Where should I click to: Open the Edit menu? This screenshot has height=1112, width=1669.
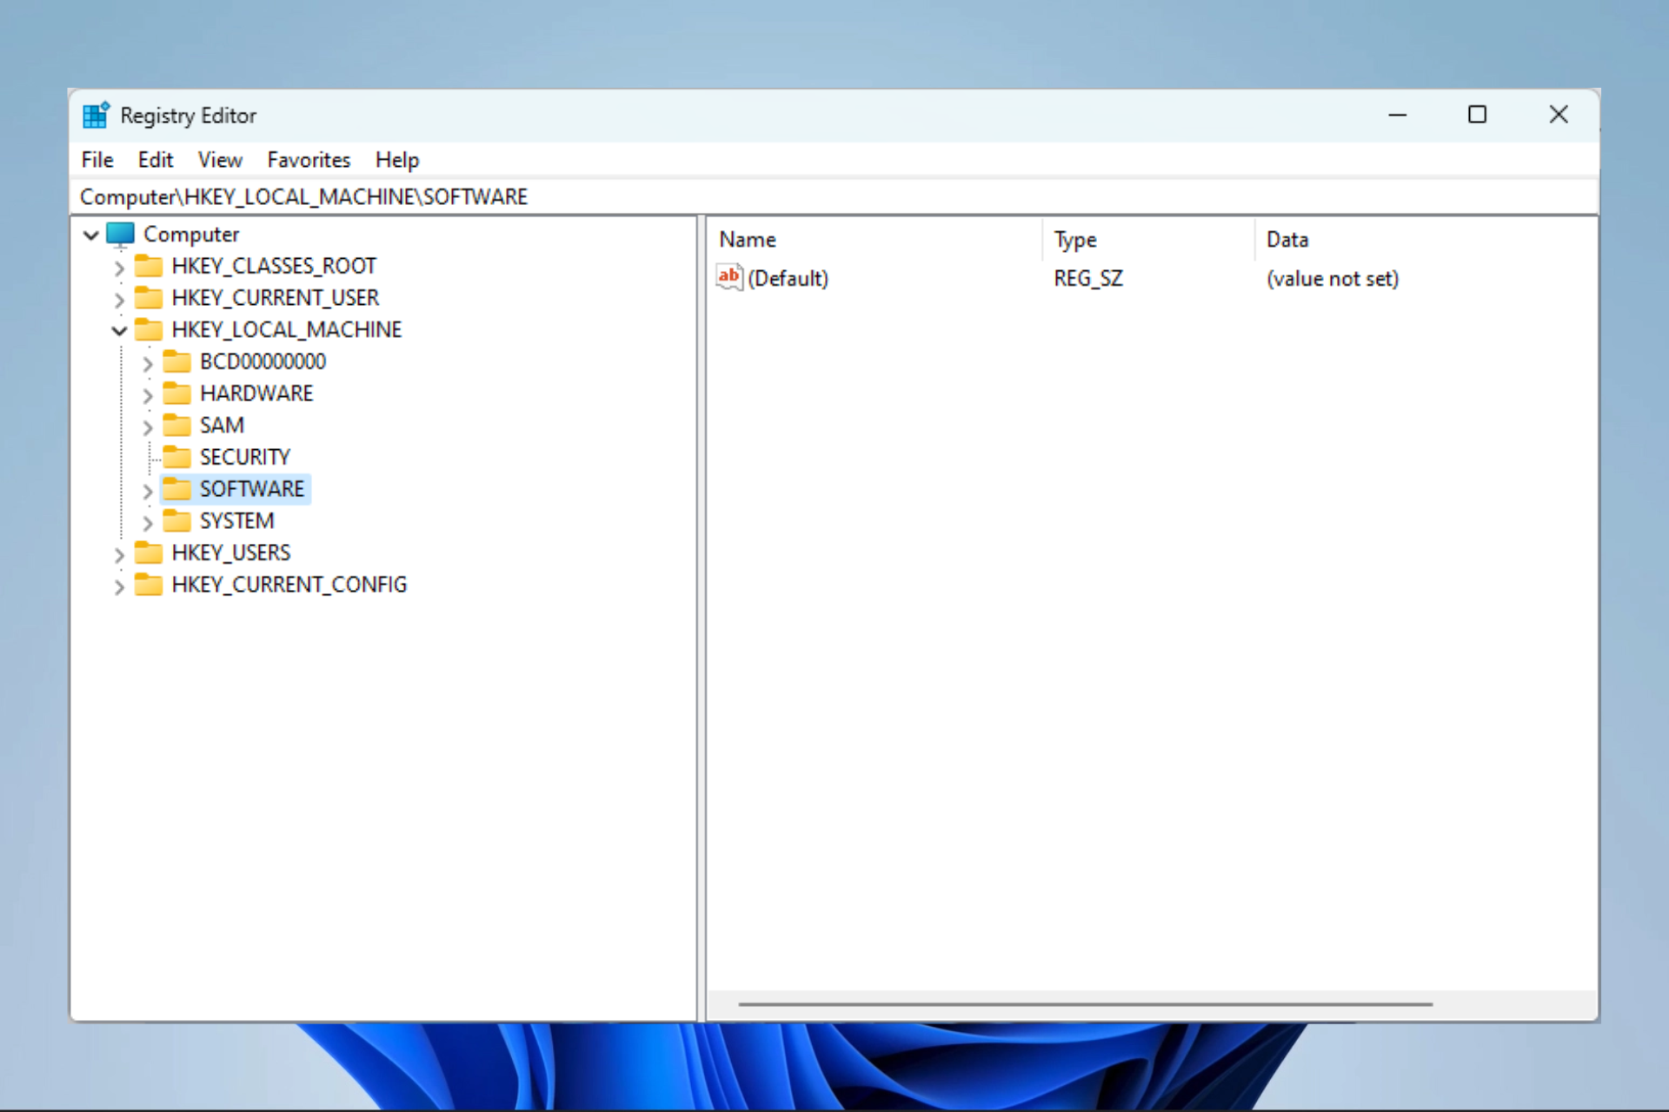click(x=156, y=160)
